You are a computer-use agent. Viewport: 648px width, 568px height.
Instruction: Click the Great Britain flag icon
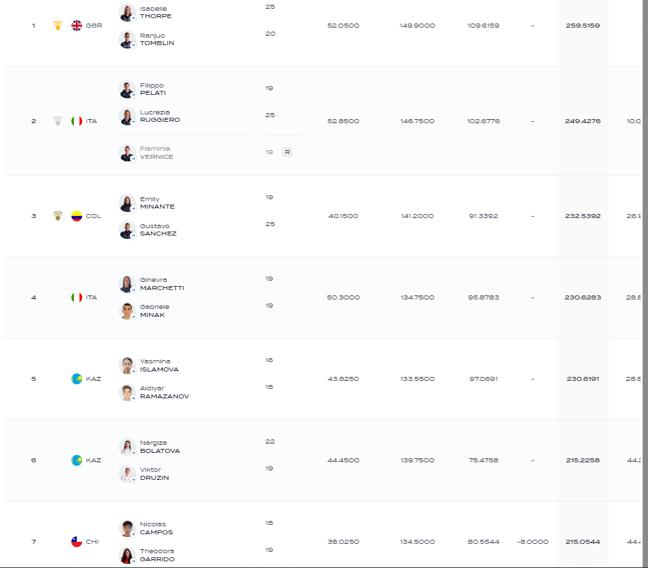point(77,26)
